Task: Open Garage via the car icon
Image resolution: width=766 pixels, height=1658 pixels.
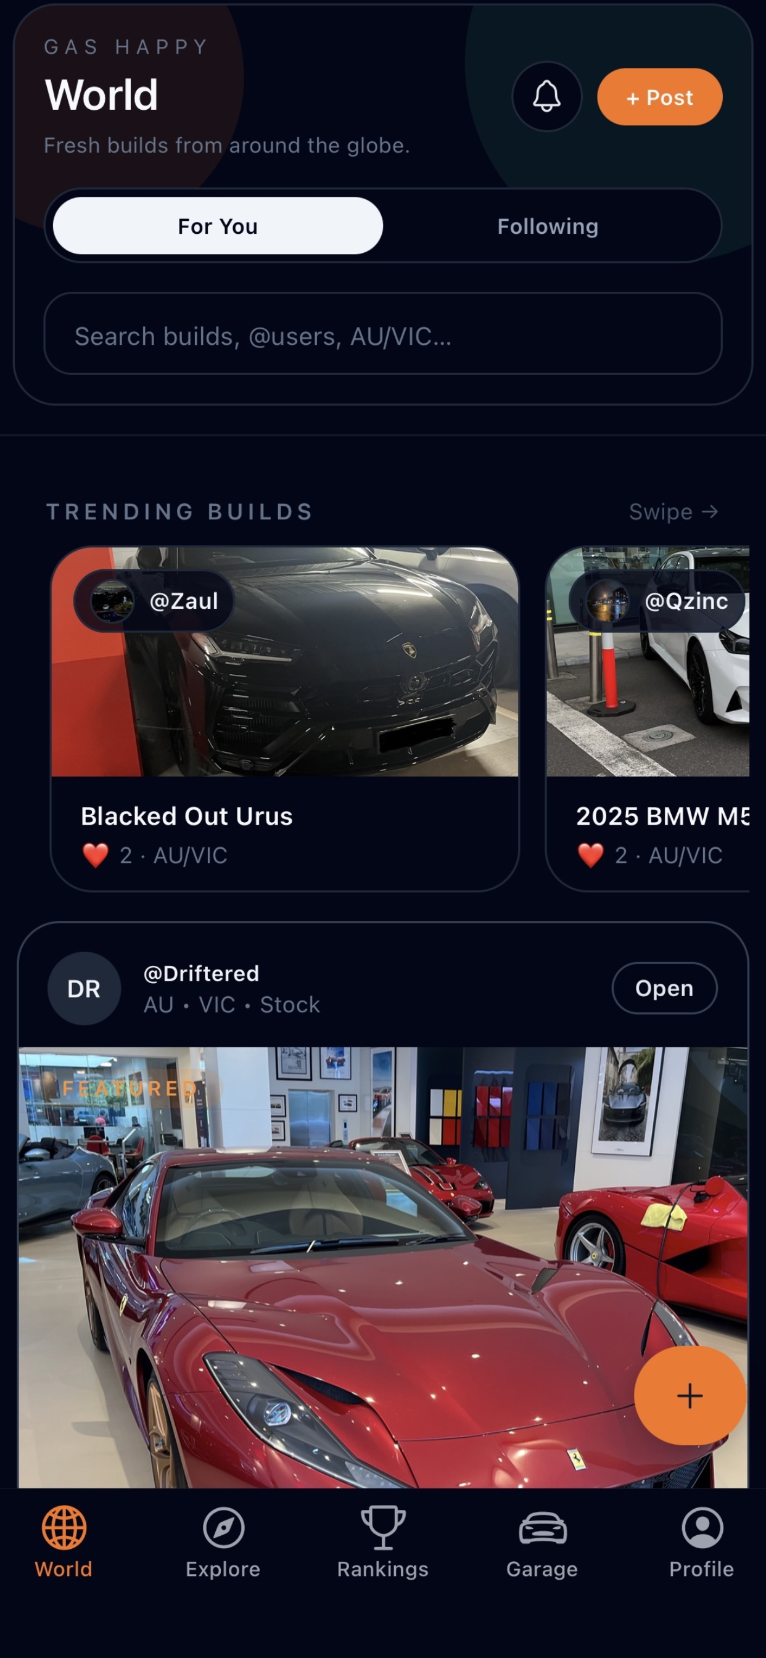Action: 543,1528
